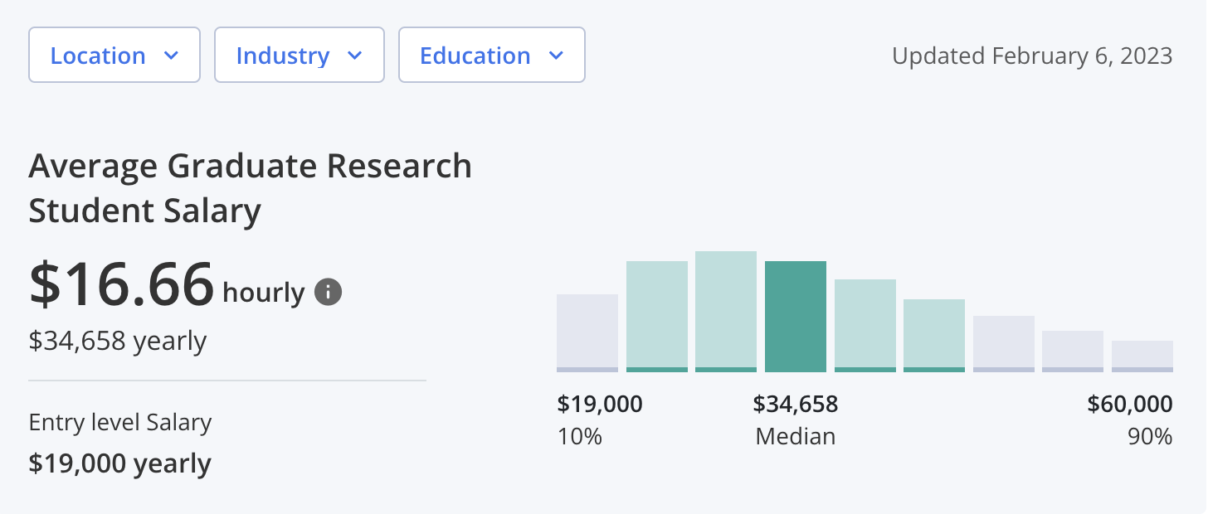Click the Average Graduate Research Student Salary heading
The image size is (1208, 514).
pos(250,189)
